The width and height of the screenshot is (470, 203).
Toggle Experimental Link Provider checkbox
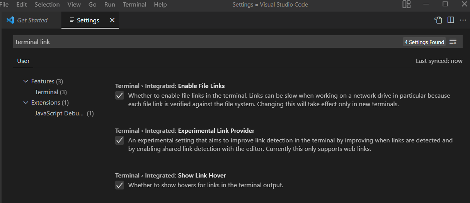[x=120, y=140]
